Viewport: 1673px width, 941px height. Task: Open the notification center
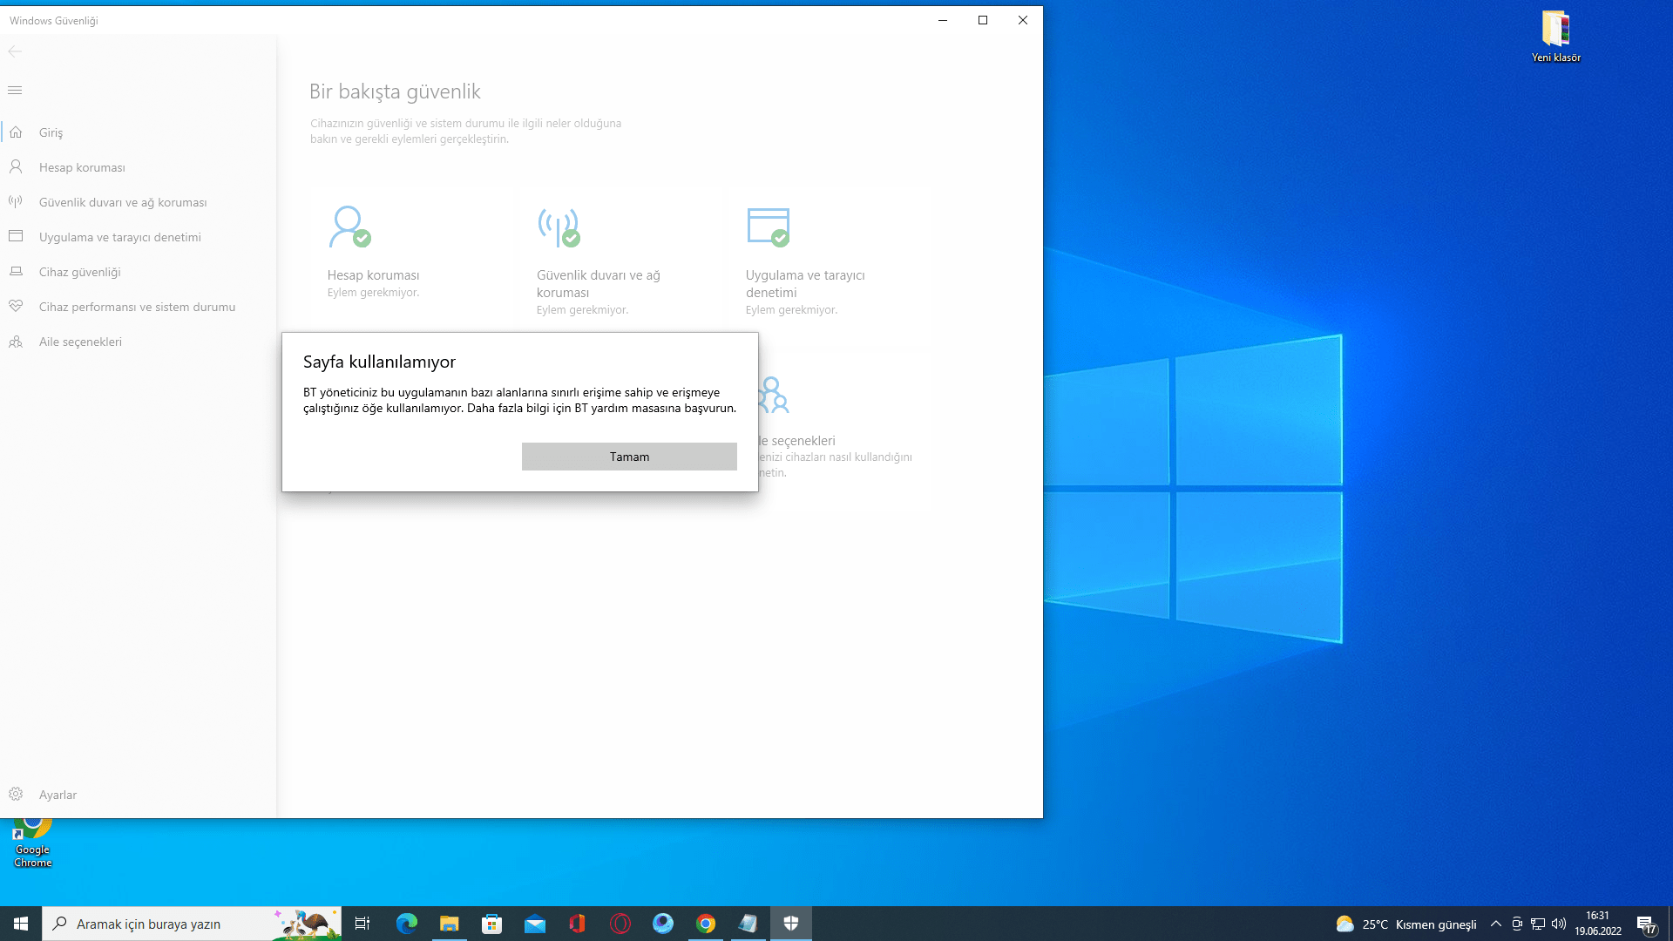coord(1646,924)
